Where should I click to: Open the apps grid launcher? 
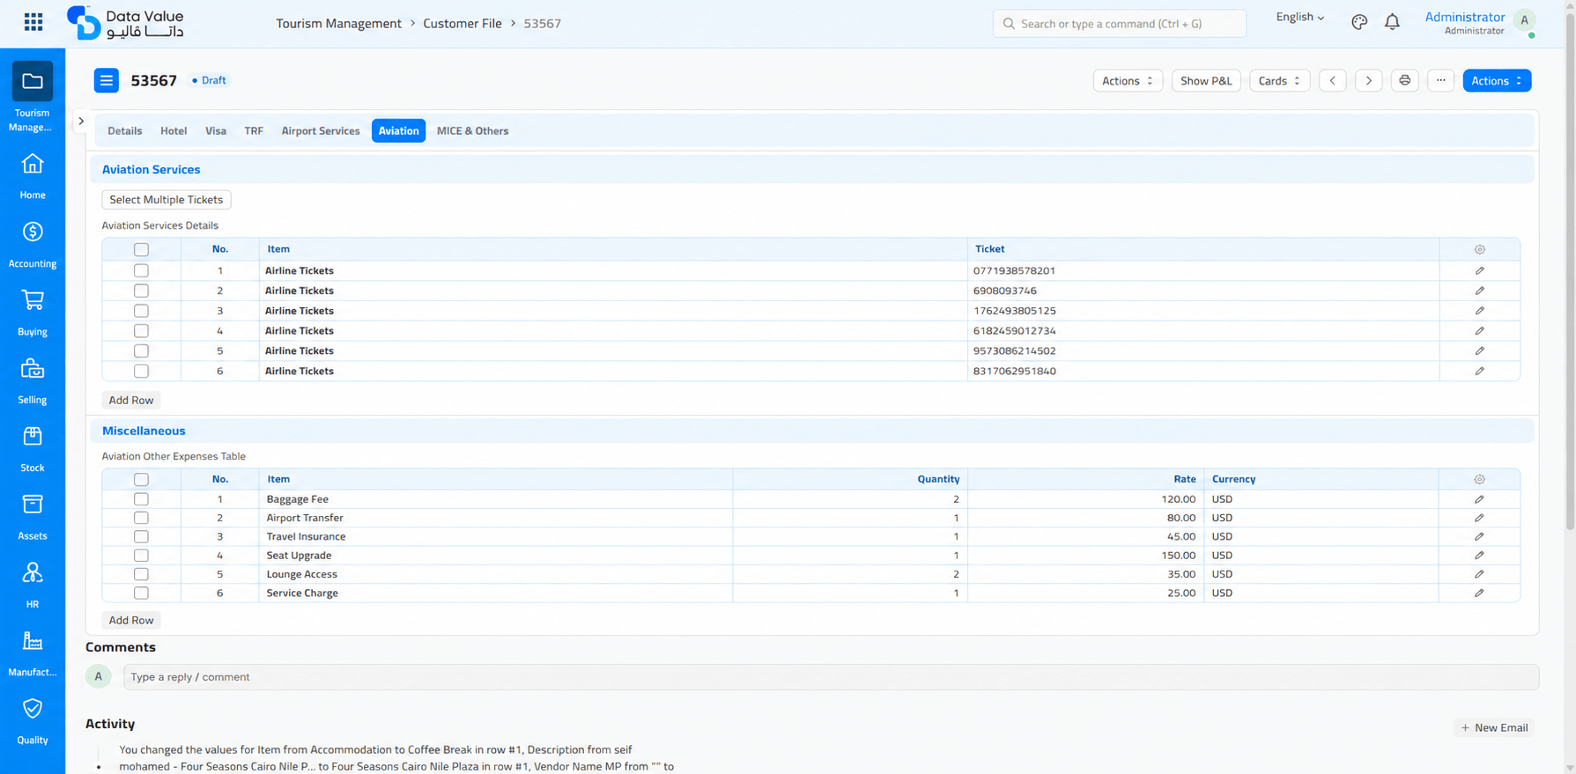pyautogui.click(x=33, y=22)
